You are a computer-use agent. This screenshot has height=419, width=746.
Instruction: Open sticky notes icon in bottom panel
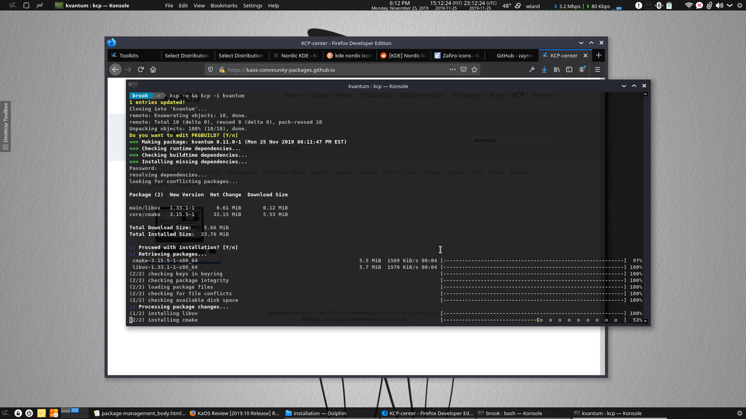coord(41,413)
